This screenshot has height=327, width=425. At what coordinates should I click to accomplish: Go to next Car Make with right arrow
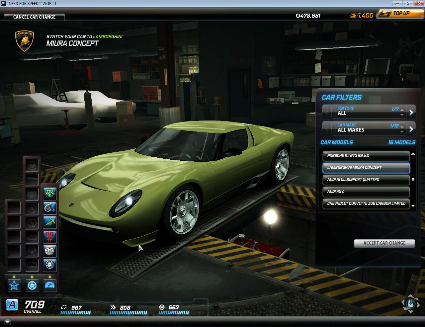pyautogui.click(x=411, y=129)
